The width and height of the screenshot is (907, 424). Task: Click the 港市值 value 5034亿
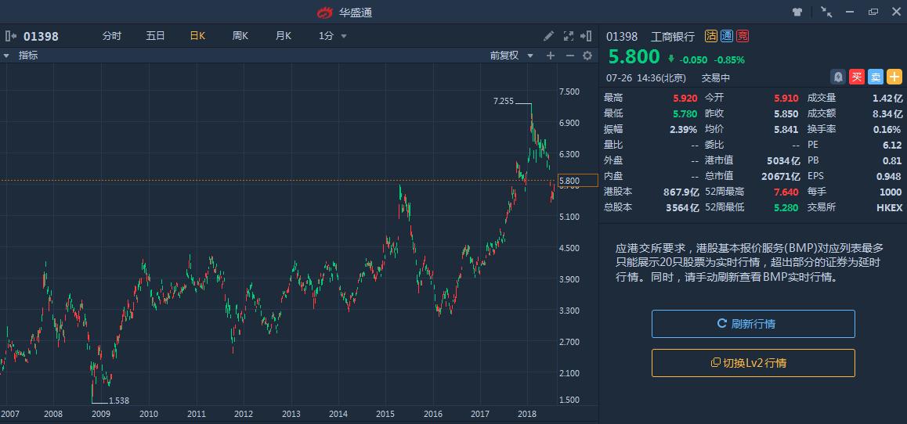(784, 160)
